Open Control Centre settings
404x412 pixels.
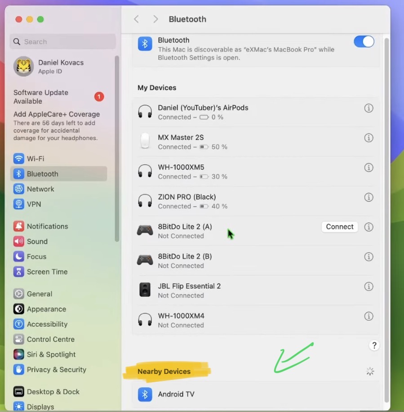coord(50,340)
